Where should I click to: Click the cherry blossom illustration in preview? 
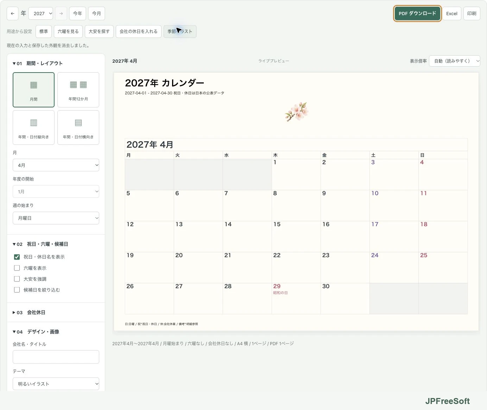click(296, 112)
